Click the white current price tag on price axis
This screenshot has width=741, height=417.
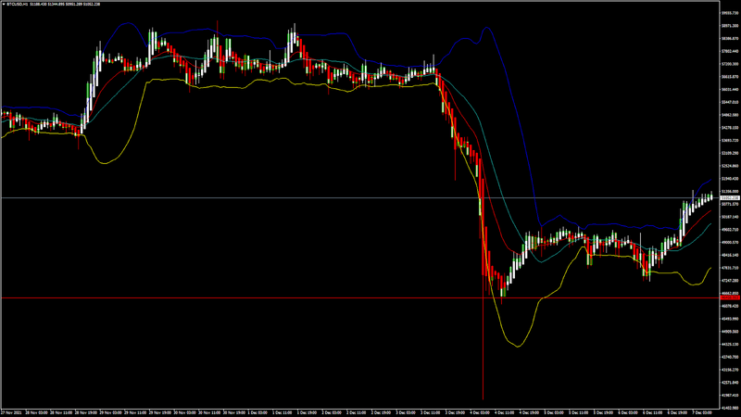click(x=730, y=197)
